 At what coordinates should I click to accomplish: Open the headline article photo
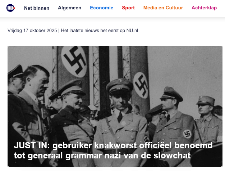(x=115, y=107)
